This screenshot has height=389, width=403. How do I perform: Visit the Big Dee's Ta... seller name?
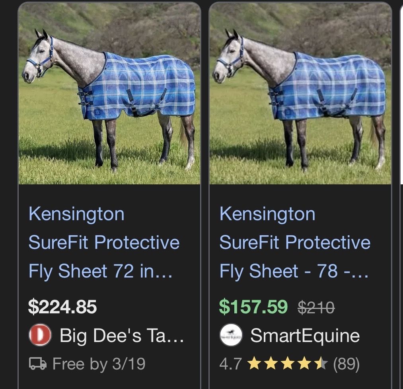coord(122,335)
